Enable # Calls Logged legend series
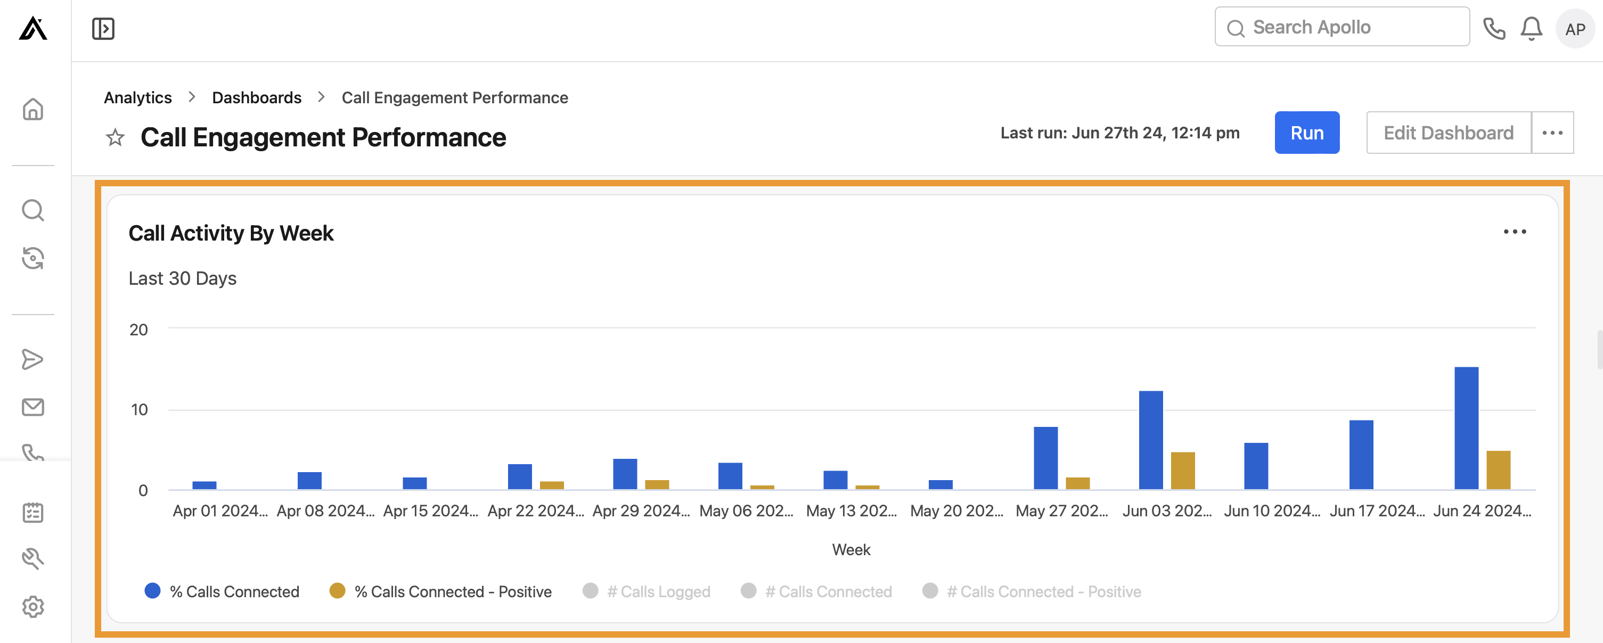 [x=646, y=591]
